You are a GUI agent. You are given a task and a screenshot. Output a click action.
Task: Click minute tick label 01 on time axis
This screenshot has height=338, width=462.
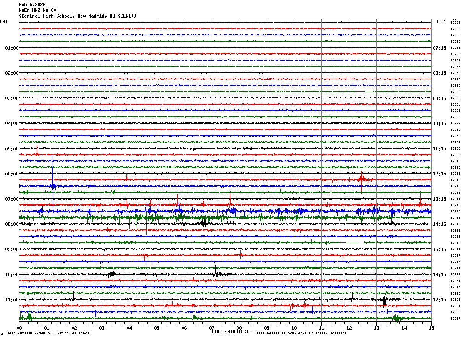coord(47,328)
